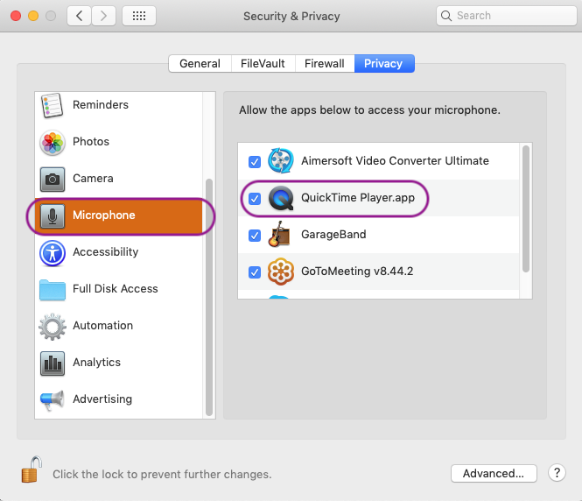Click the Aimersoft Video Converter app icon
This screenshot has width=582, height=501.
click(281, 161)
